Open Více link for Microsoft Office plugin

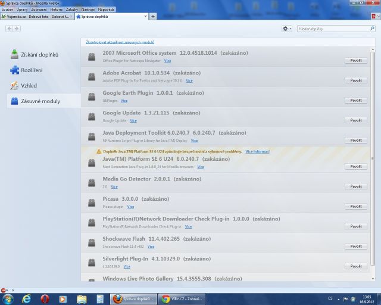pyautogui.click(x=167, y=61)
